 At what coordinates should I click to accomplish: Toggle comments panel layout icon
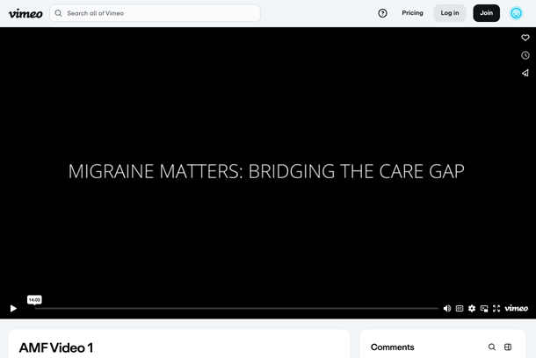[508, 347]
